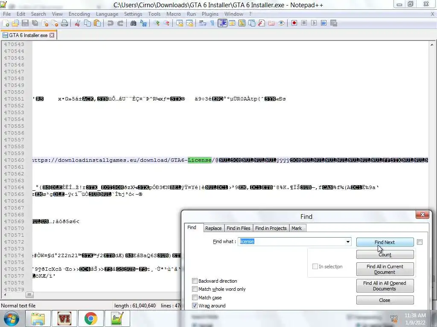Click Find All in Current Document
437x327 pixels.
coord(385,269)
